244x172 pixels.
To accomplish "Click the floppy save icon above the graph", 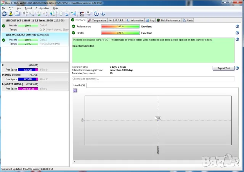I will tap(75, 91).
